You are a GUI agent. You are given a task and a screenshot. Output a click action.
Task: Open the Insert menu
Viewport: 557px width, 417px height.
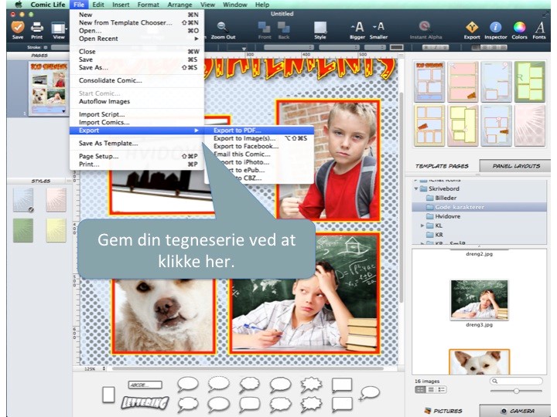pos(121,5)
